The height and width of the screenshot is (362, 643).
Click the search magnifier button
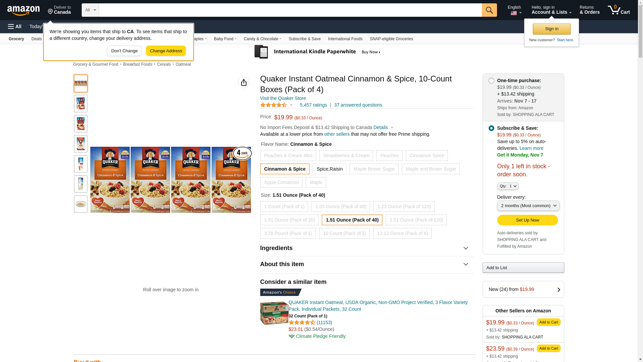coord(489,10)
